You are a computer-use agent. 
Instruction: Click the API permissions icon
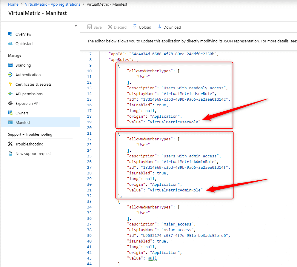10,94
